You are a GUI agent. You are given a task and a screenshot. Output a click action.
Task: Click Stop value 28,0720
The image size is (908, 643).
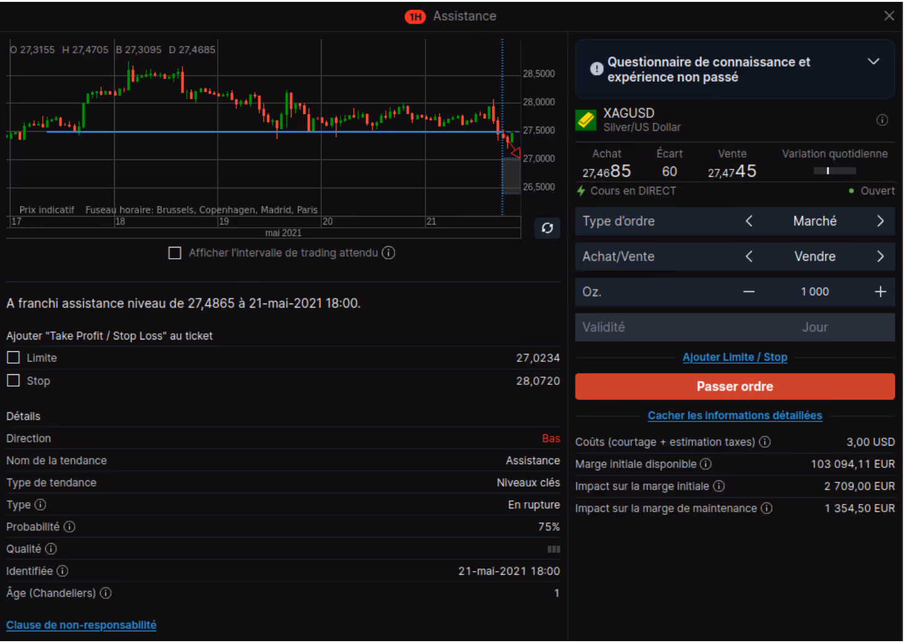[538, 381]
